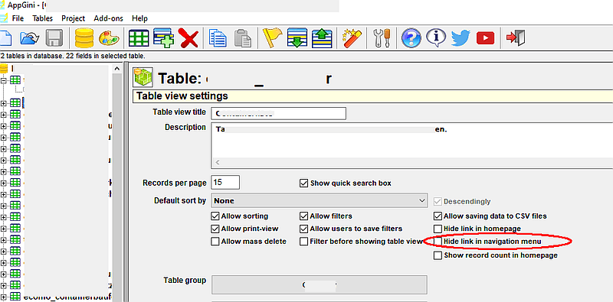Enable Show record count in homepage

tap(438, 255)
